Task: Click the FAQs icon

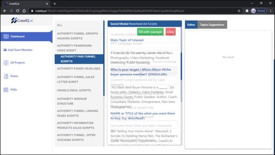Action: point(6,90)
